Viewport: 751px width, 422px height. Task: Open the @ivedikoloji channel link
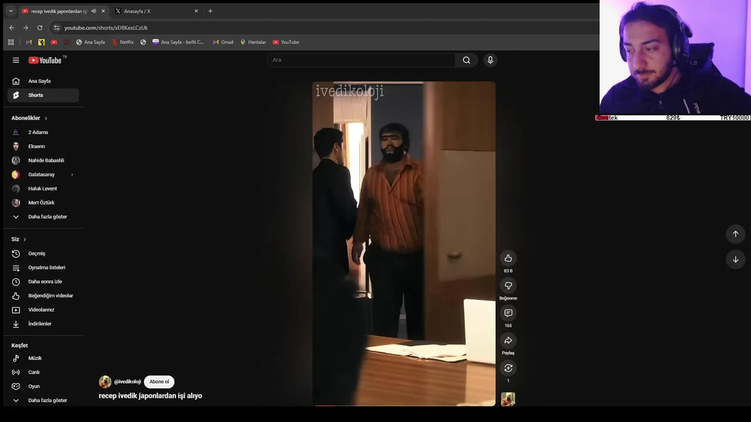click(127, 382)
